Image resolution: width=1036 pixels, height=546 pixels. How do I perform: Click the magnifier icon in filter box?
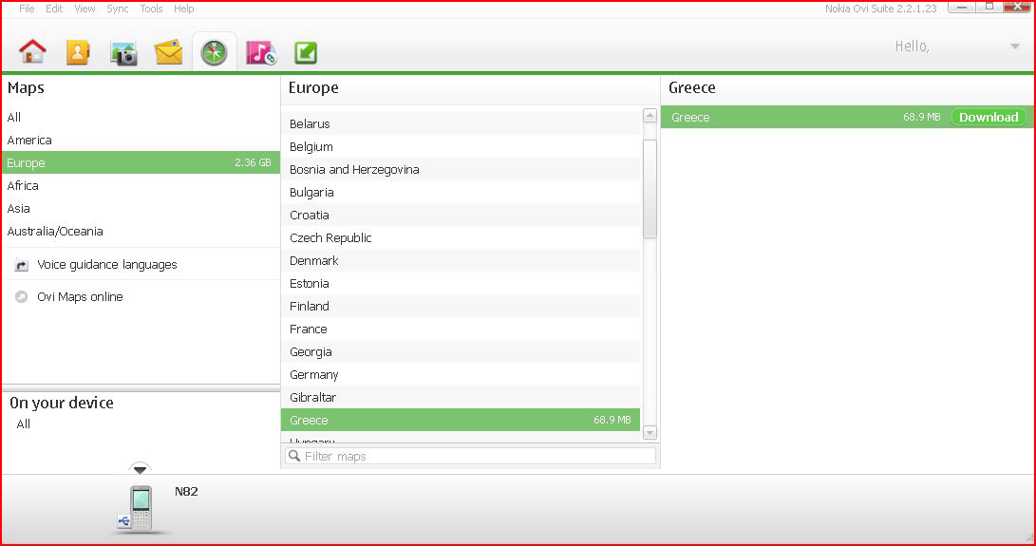[x=294, y=456]
